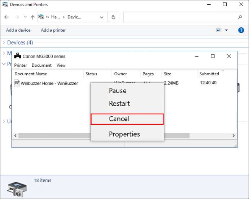Screen dimensions: 249x199
Task: Click the printer and camera details icon
Action: 17,189
